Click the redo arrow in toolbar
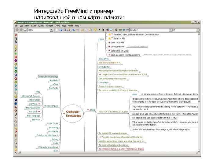The width and height of the screenshot is (220, 165). click(x=78, y=30)
